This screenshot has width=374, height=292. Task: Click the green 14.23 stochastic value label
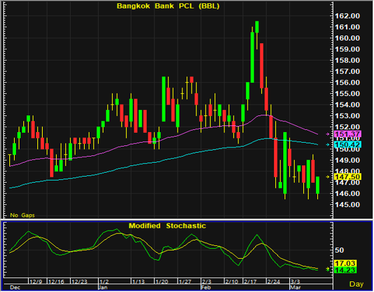coord(345,270)
